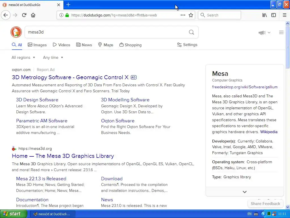Open a new tab with plus button
The height and width of the screenshot is (218, 290).
68,5
